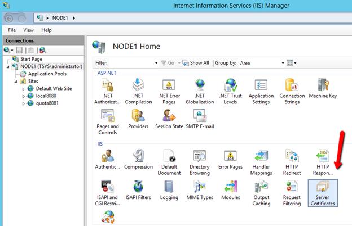Click the Delete Connection icon in Connections toolbar
The height and width of the screenshot is (226, 352).
click(x=43, y=51)
